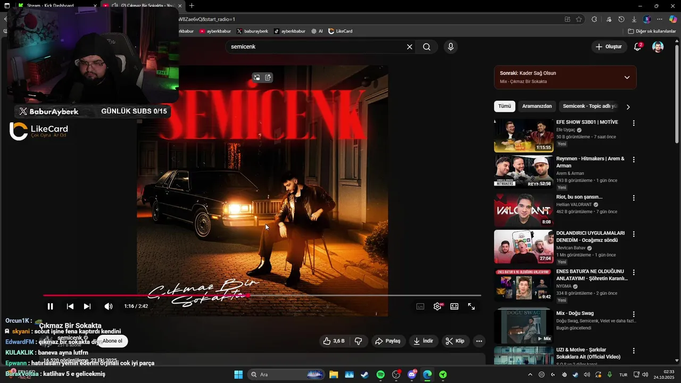Open EFE SHOW S3B01 video thumbnail

tap(524, 135)
